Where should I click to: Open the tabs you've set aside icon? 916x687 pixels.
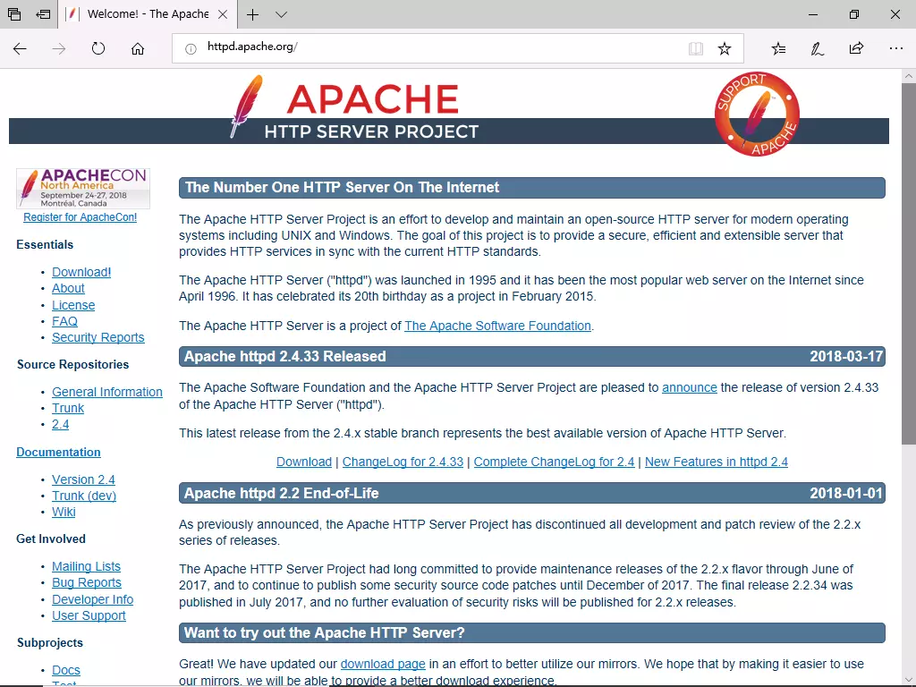[14, 14]
